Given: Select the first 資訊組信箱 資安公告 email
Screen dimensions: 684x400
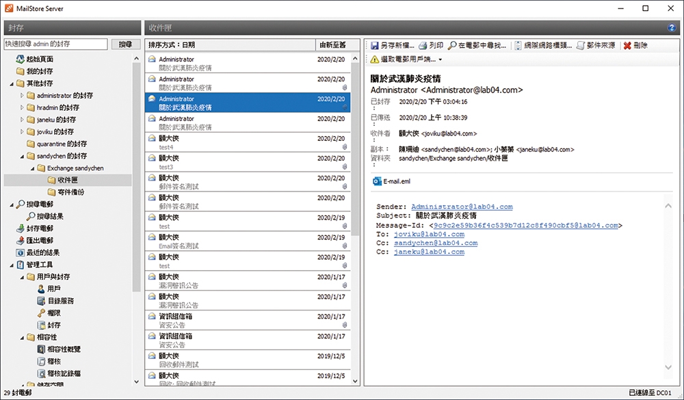Looking at the screenshot, I should coord(248,321).
